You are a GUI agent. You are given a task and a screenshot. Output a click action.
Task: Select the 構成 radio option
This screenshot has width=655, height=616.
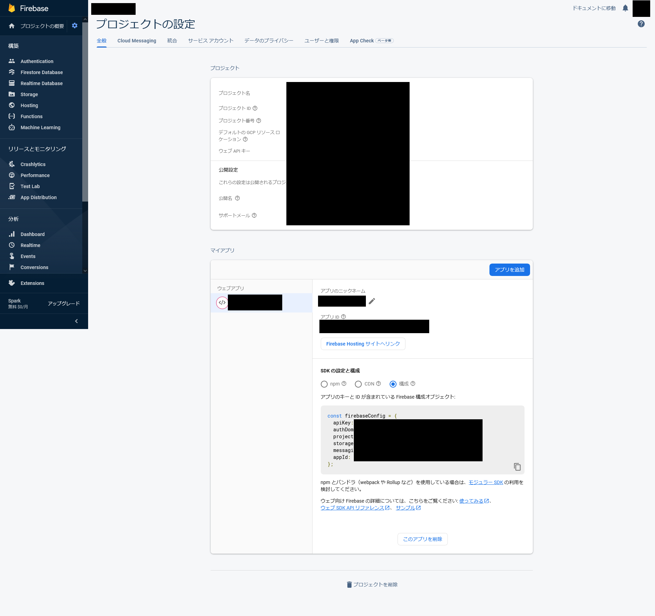click(x=393, y=384)
